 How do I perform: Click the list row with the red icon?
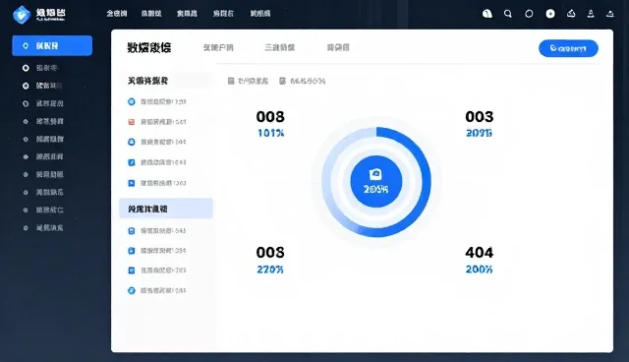pos(157,122)
